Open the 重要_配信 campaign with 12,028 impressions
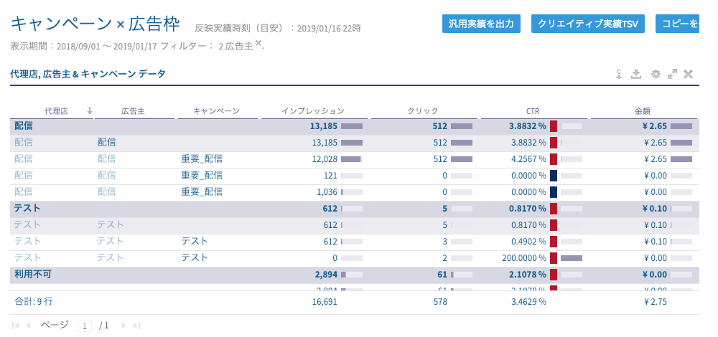This screenshot has width=718, height=337. pos(202,159)
